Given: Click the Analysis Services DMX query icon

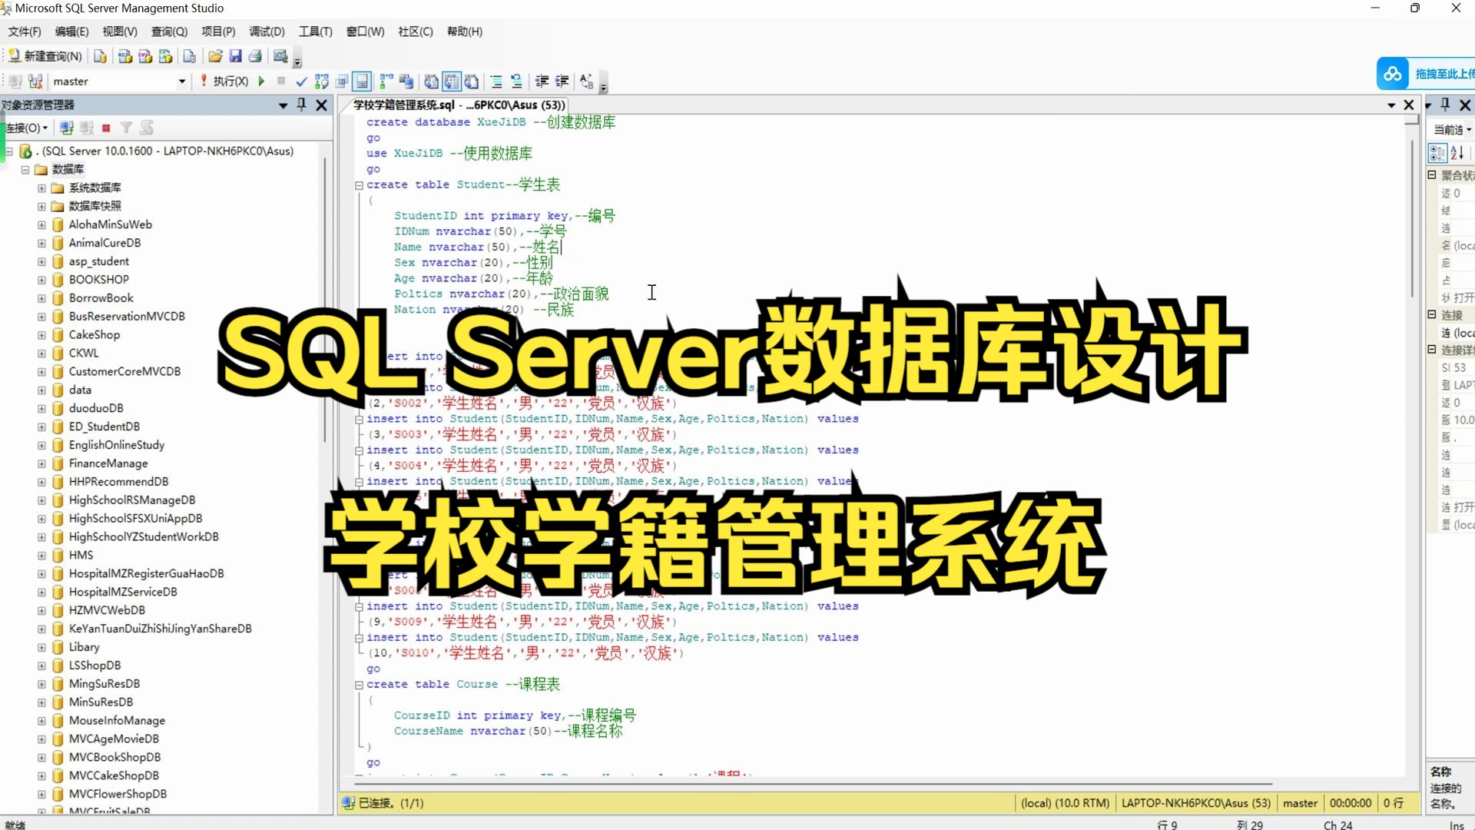Looking at the screenshot, I should click(x=145, y=56).
